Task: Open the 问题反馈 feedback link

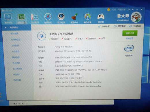Action: (x=121, y=9)
